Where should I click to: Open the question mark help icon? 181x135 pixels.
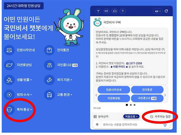(123, 11)
